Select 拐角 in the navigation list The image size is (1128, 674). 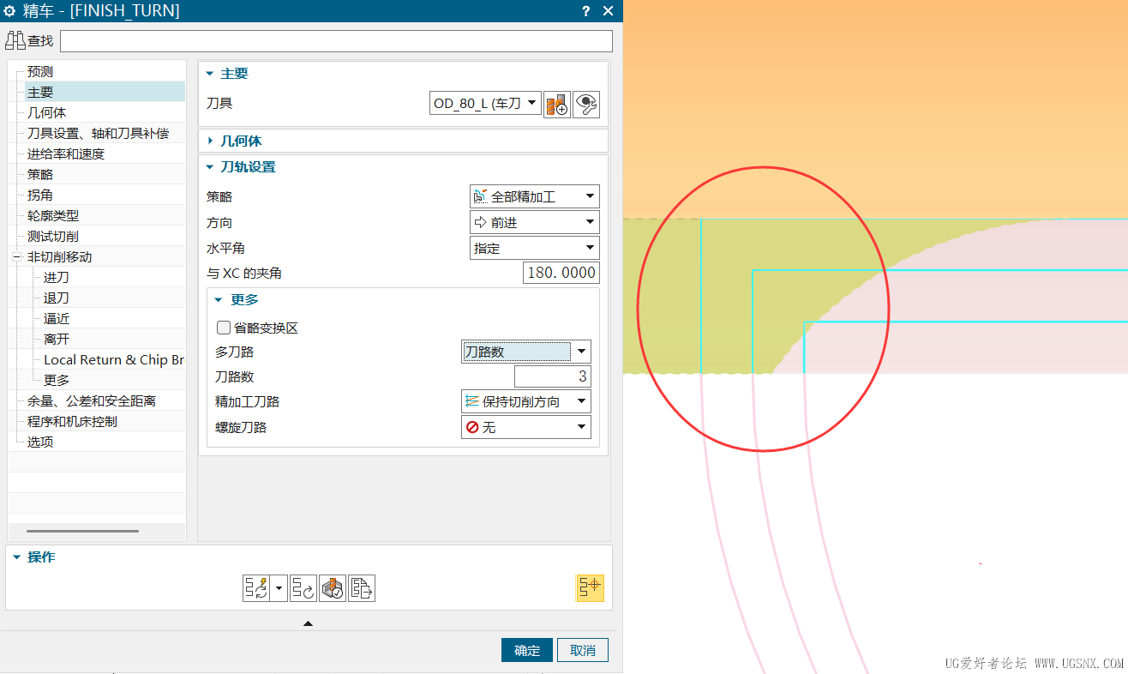coord(41,194)
